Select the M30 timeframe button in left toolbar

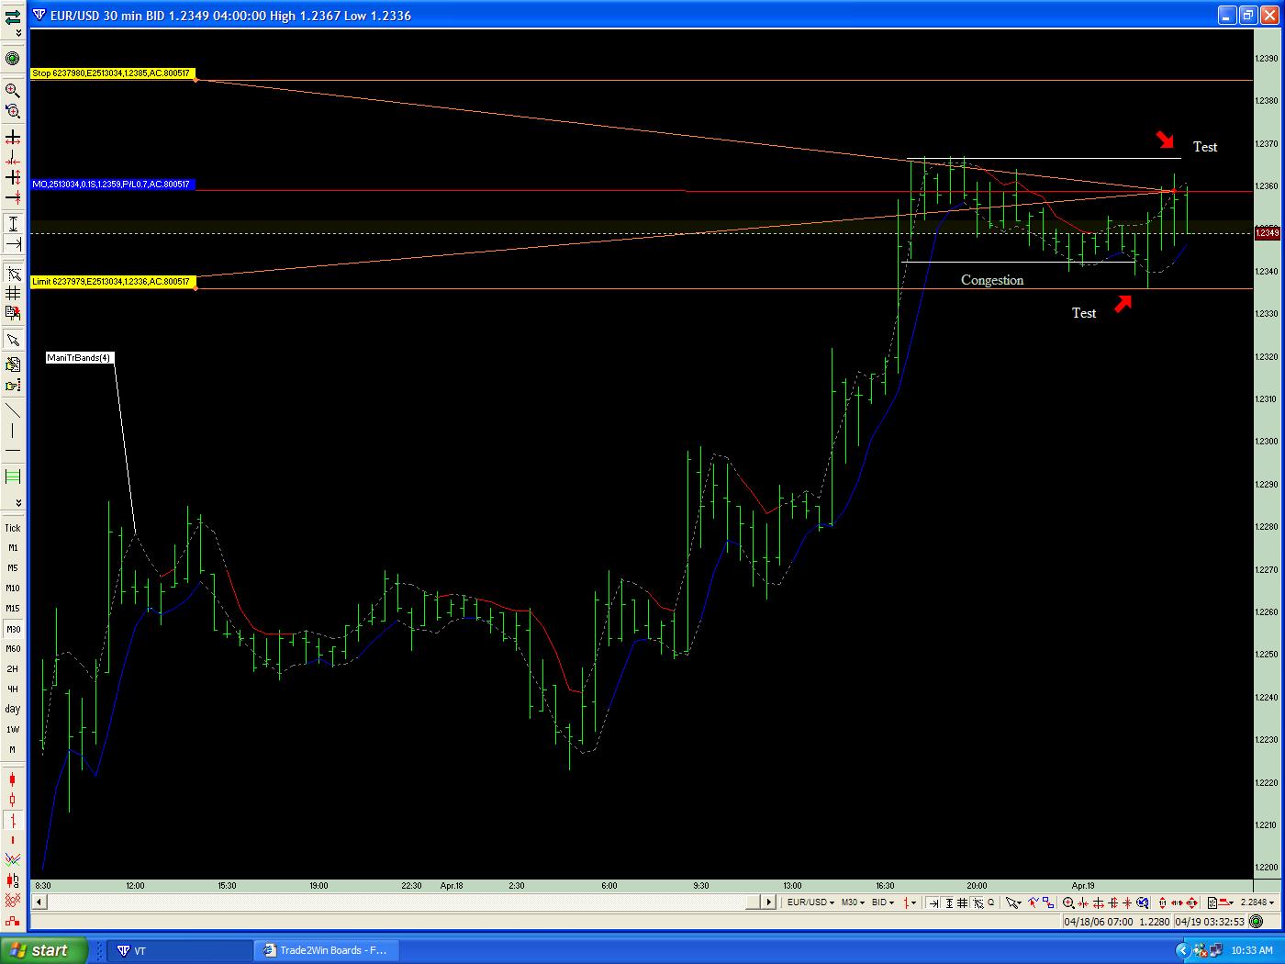(13, 629)
